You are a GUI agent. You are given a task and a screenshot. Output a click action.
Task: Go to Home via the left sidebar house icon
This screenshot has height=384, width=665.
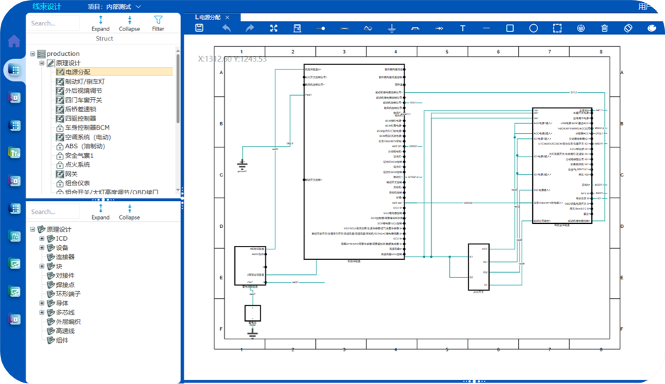(13, 41)
